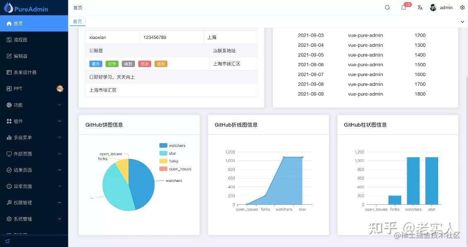The height and width of the screenshot is (247, 468).
Task: Click the 编辑器 sidebar icon
Action: tap(9, 56)
